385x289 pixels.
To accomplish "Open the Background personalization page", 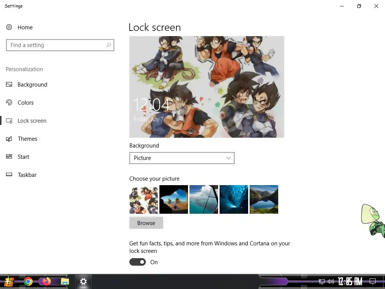I will (x=32, y=85).
